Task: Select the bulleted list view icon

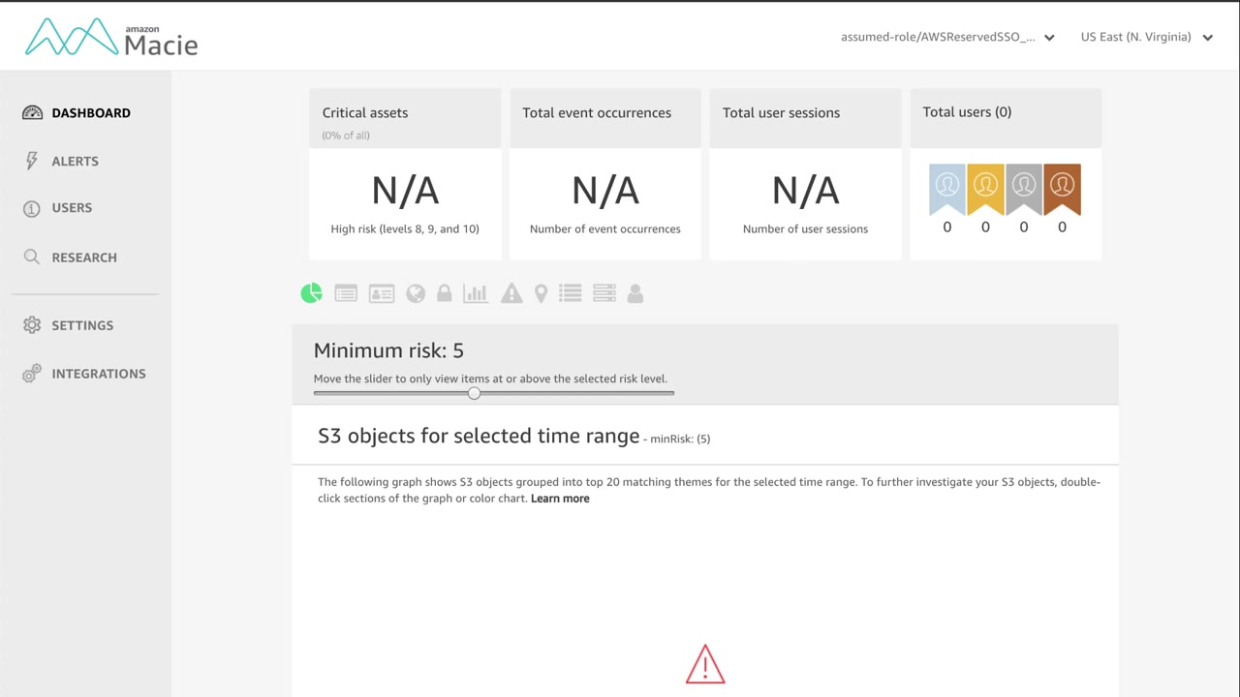Action: pos(571,293)
